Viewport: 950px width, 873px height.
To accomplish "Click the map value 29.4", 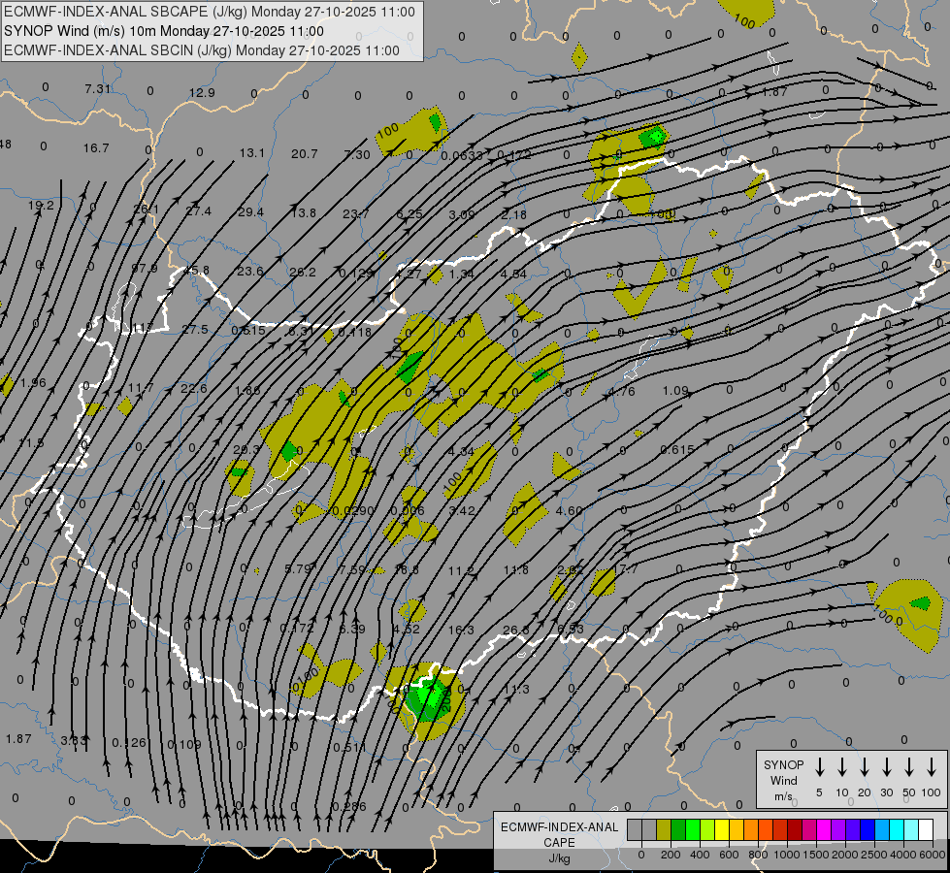I will pyautogui.click(x=250, y=212).
